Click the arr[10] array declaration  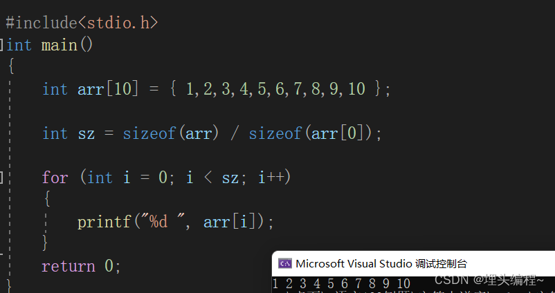click(x=107, y=88)
